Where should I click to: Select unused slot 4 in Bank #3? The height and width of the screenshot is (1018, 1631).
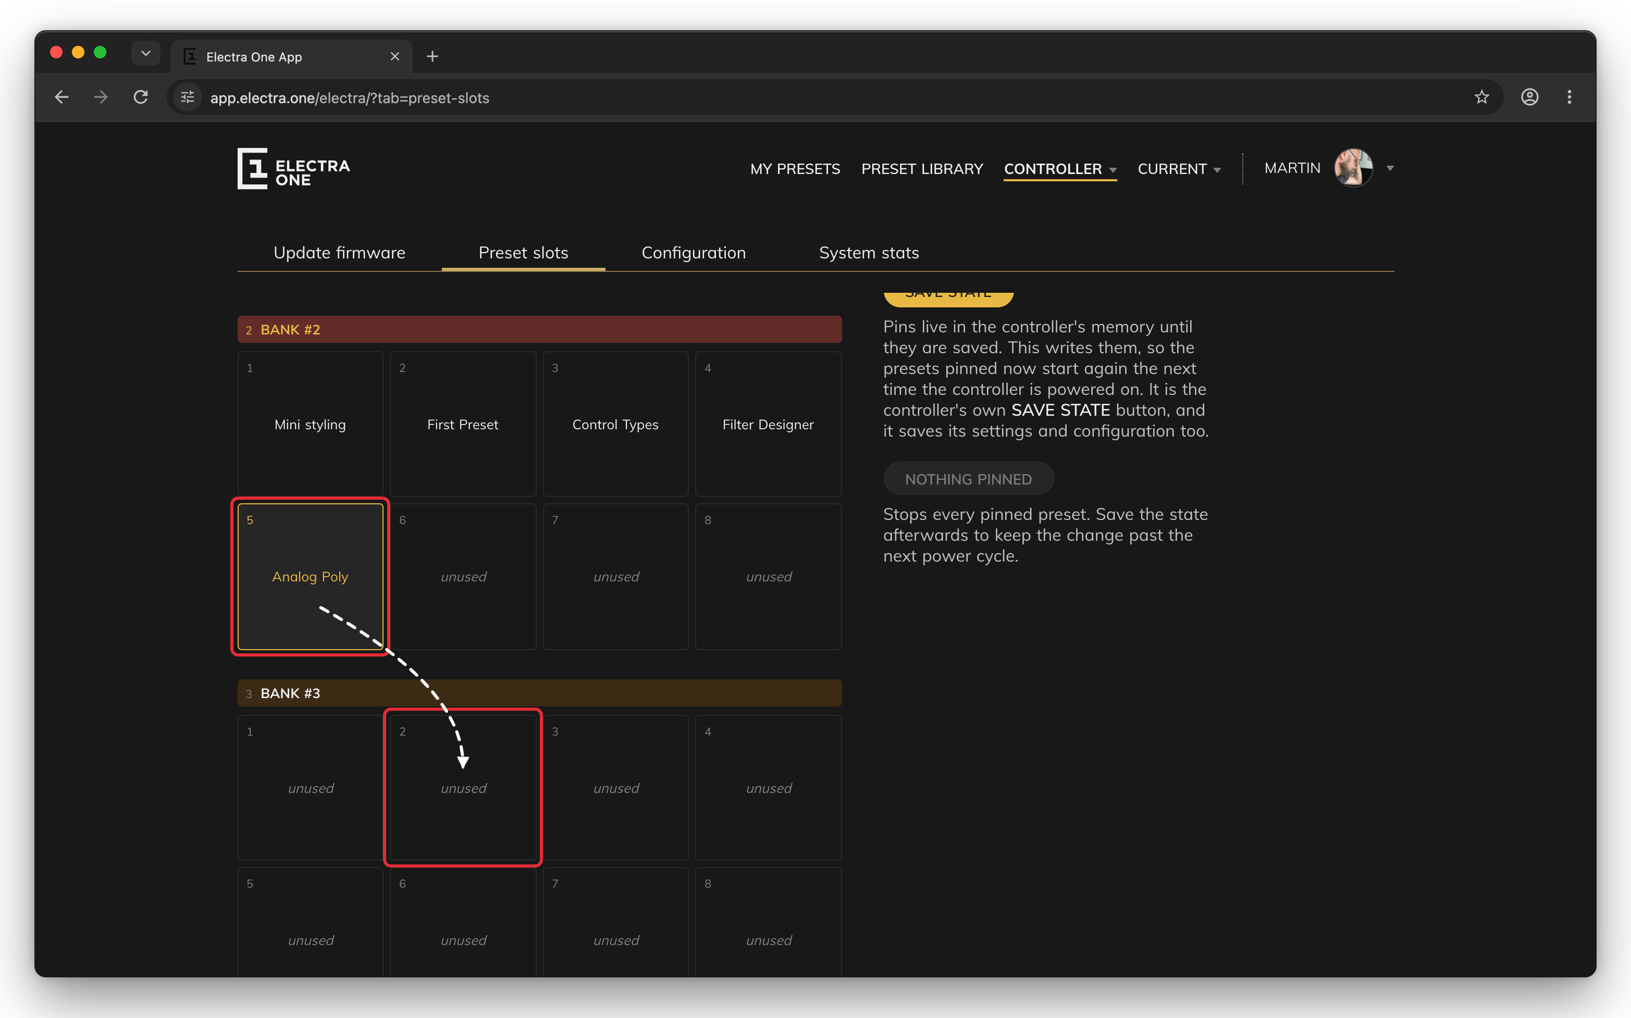769,788
